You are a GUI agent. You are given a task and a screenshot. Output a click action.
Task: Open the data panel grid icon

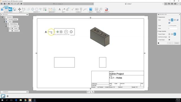click(x=1, y=4)
